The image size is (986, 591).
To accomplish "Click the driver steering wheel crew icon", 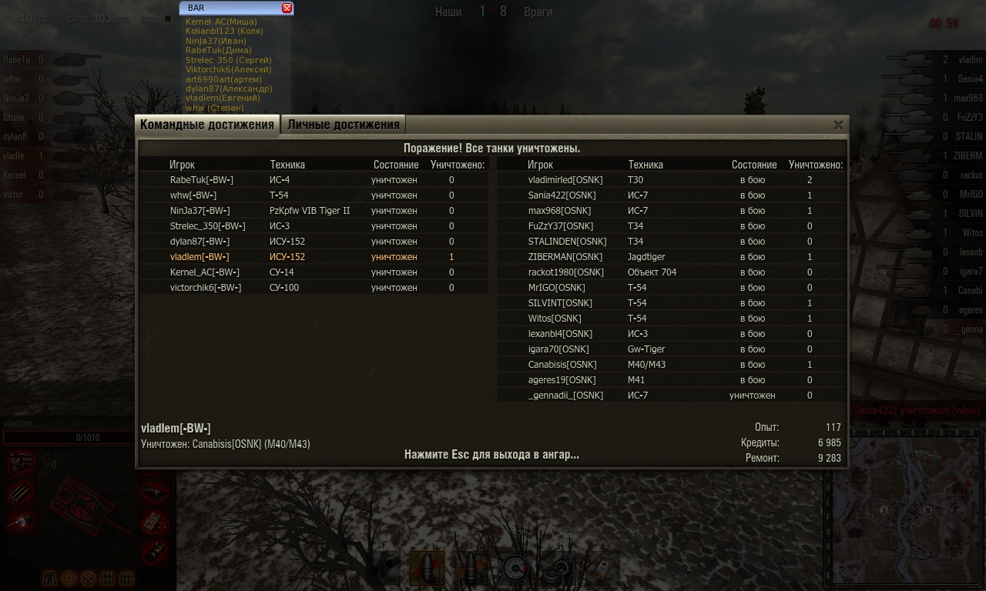I will [x=88, y=578].
